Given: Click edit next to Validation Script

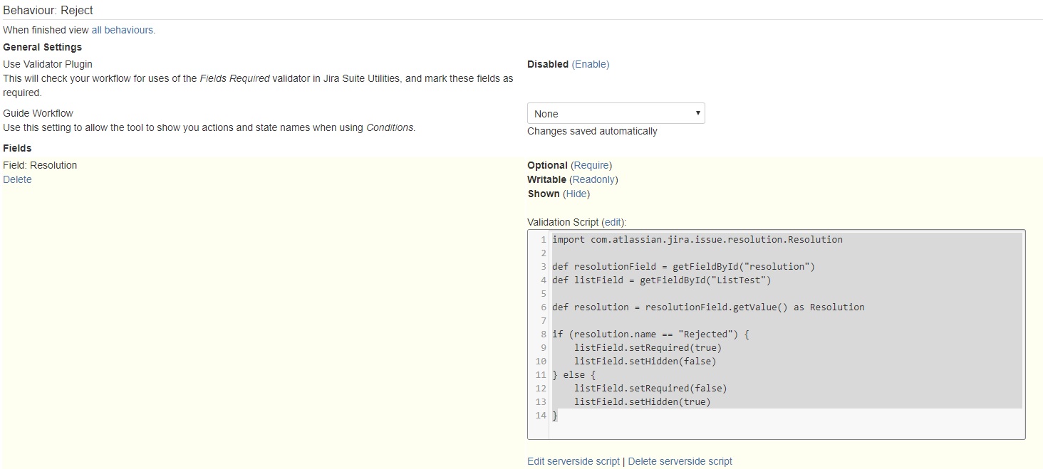Looking at the screenshot, I should pos(613,222).
